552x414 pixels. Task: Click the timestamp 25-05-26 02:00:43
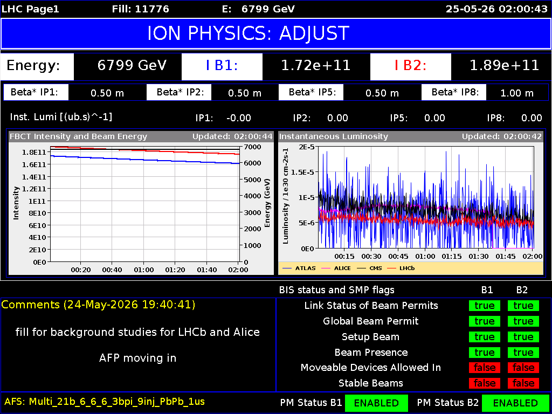tap(496, 9)
